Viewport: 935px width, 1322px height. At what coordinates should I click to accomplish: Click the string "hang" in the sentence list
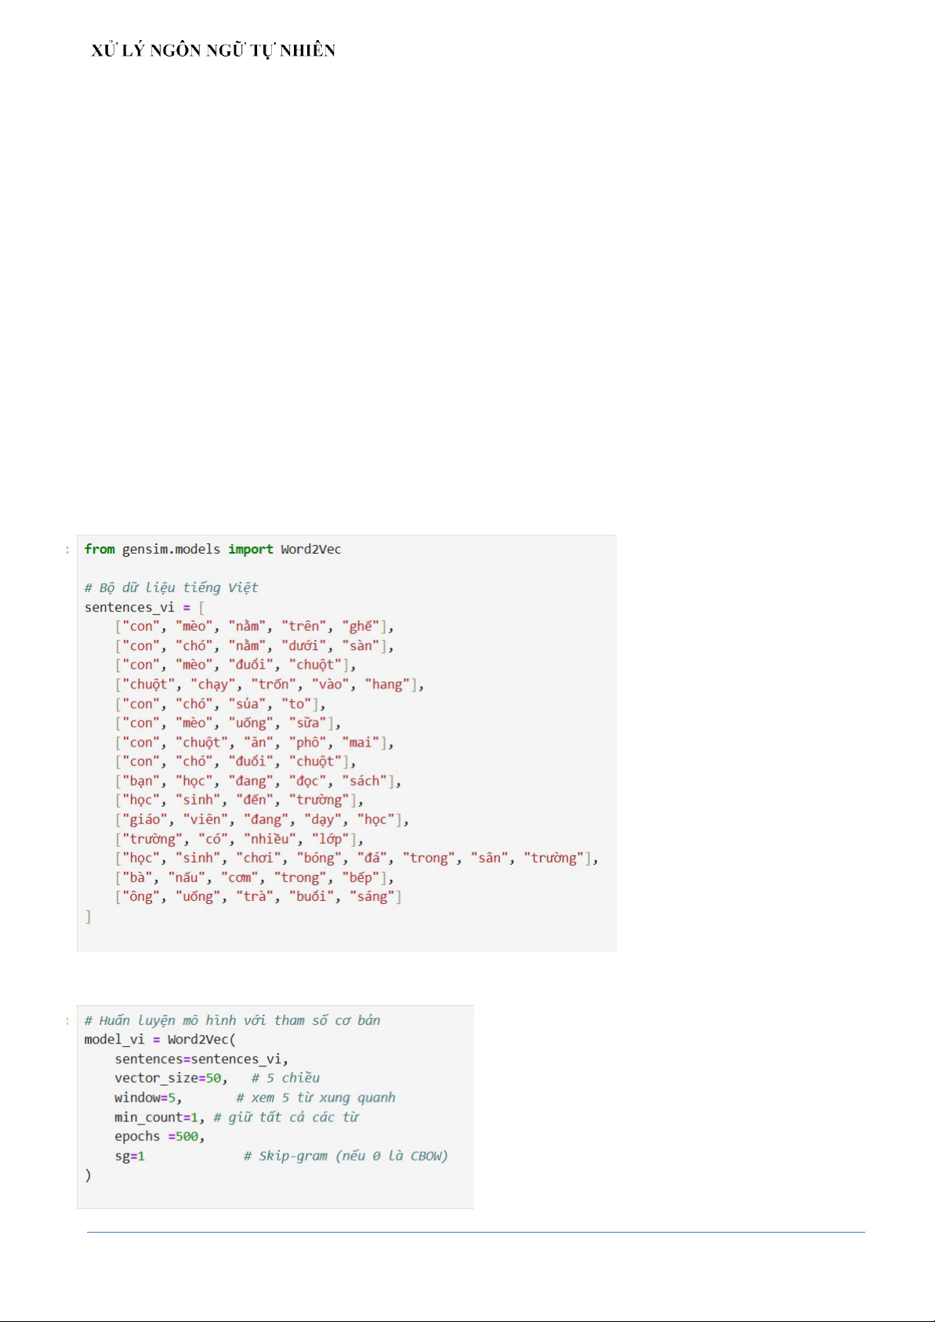click(387, 684)
